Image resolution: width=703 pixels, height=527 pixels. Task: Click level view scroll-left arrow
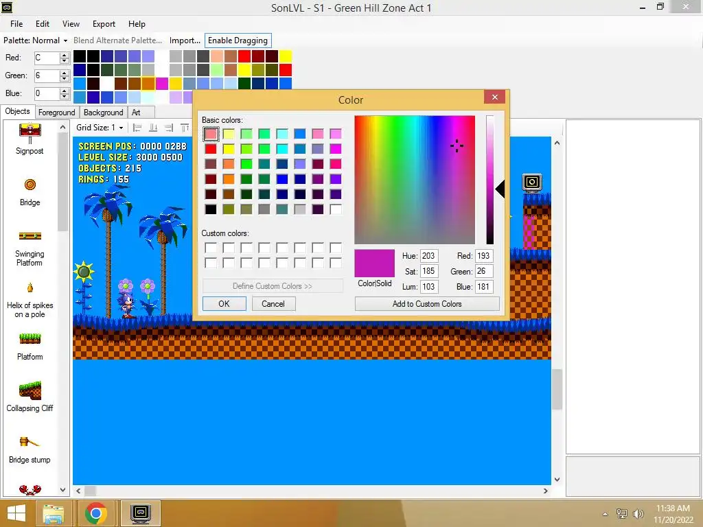pyautogui.click(x=78, y=491)
